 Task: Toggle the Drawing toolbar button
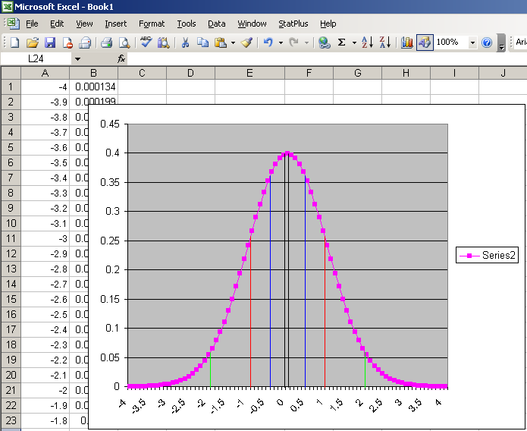click(425, 42)
